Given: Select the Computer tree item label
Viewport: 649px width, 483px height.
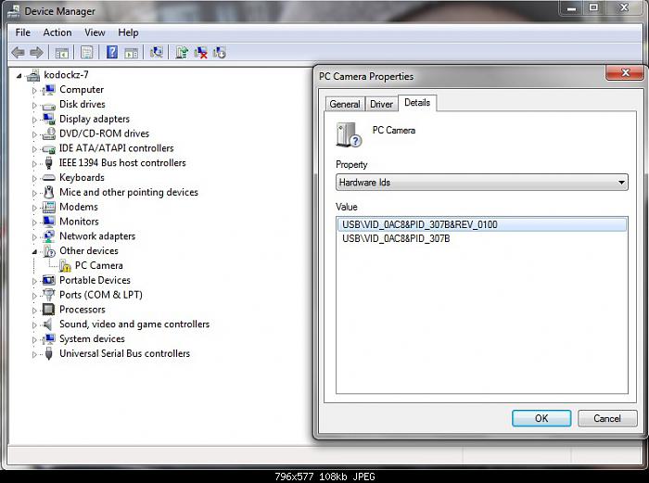Looking at the screenshot, I should [x=82, y=89].
